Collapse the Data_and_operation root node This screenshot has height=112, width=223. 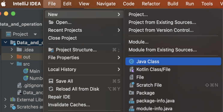pos(5,42)
